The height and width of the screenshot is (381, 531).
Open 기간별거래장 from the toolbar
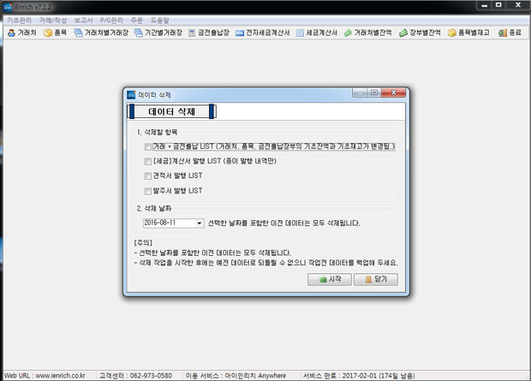158,33
